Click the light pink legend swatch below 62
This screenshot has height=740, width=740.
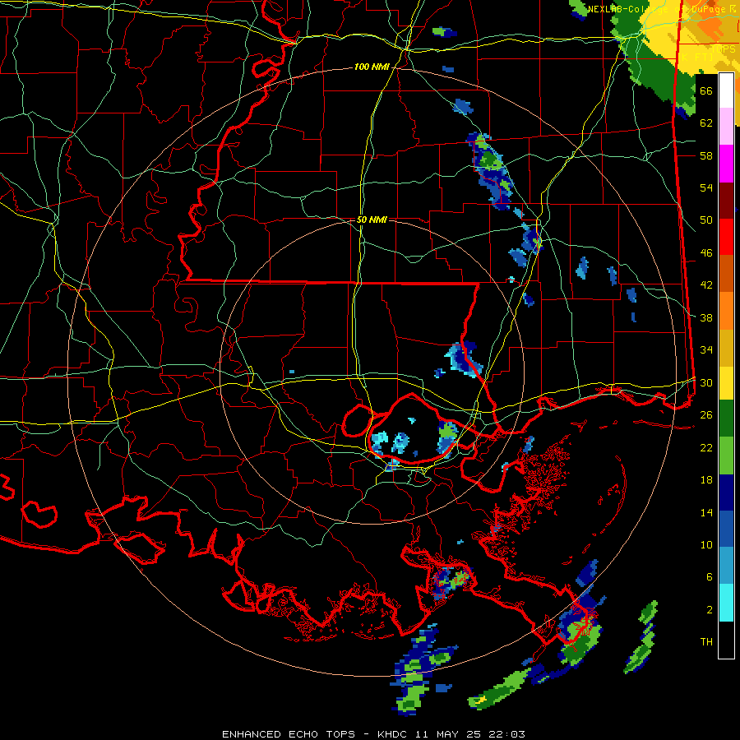tap(726, 127)
